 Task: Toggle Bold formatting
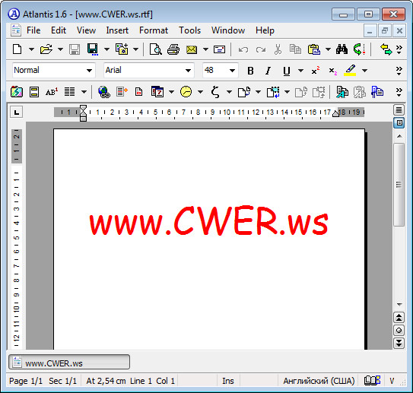pyautogui.click(x=250, y=71)
